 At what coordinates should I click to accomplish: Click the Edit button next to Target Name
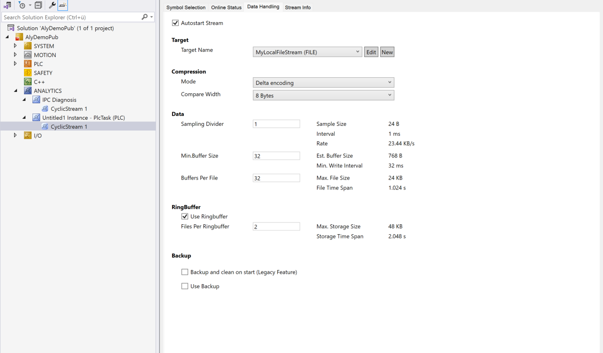371,52
